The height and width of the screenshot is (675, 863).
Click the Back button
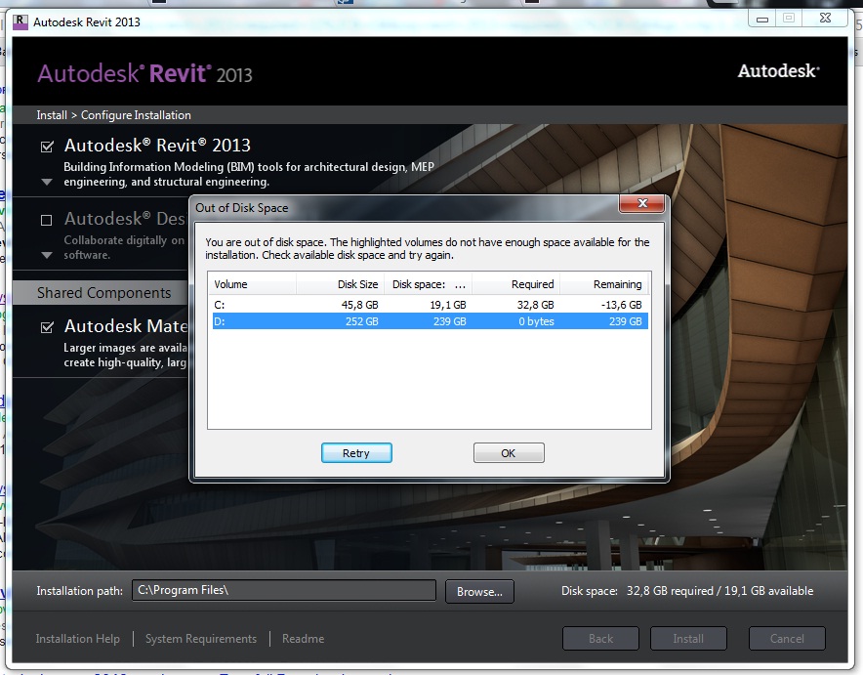[600, 638]
